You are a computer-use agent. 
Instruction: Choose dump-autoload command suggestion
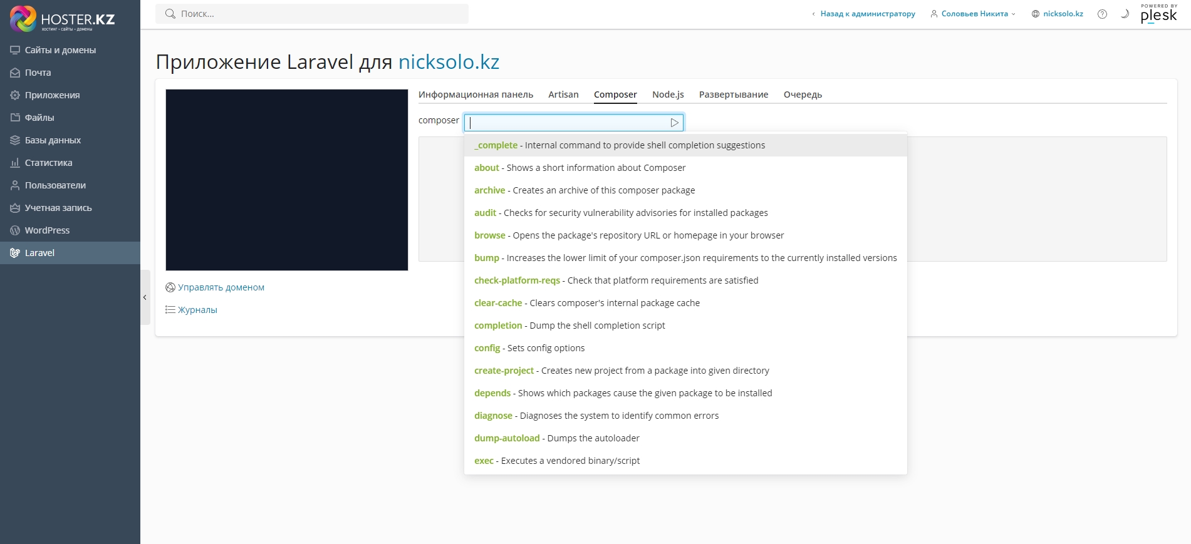(685, 438)
